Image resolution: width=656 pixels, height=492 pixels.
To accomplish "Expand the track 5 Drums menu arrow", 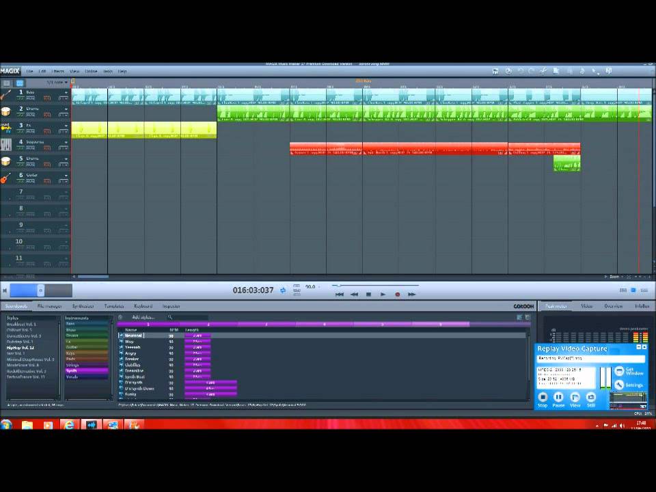I will coord(66,159).
